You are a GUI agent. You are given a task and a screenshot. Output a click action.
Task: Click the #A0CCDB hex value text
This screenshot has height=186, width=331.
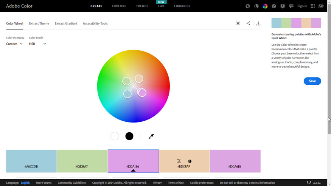(31, 167)
